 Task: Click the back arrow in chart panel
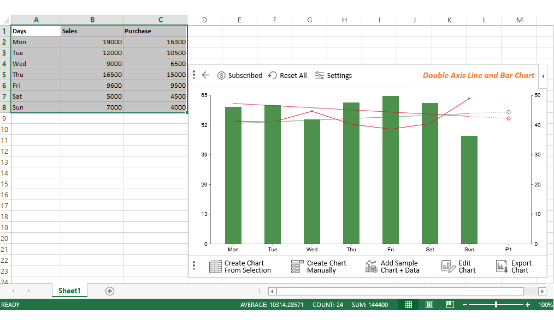pyautogui.click(x=205, y=75)
